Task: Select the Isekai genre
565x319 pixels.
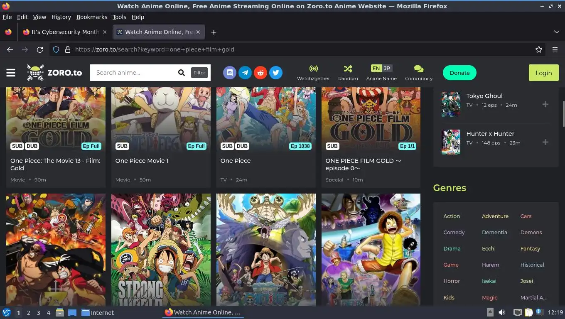Action: [489, 281]
